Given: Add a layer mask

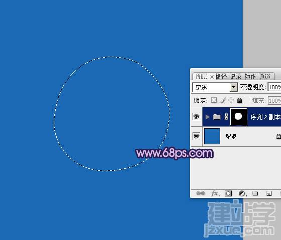Looking at the screenshot, I should coord(228,193).
